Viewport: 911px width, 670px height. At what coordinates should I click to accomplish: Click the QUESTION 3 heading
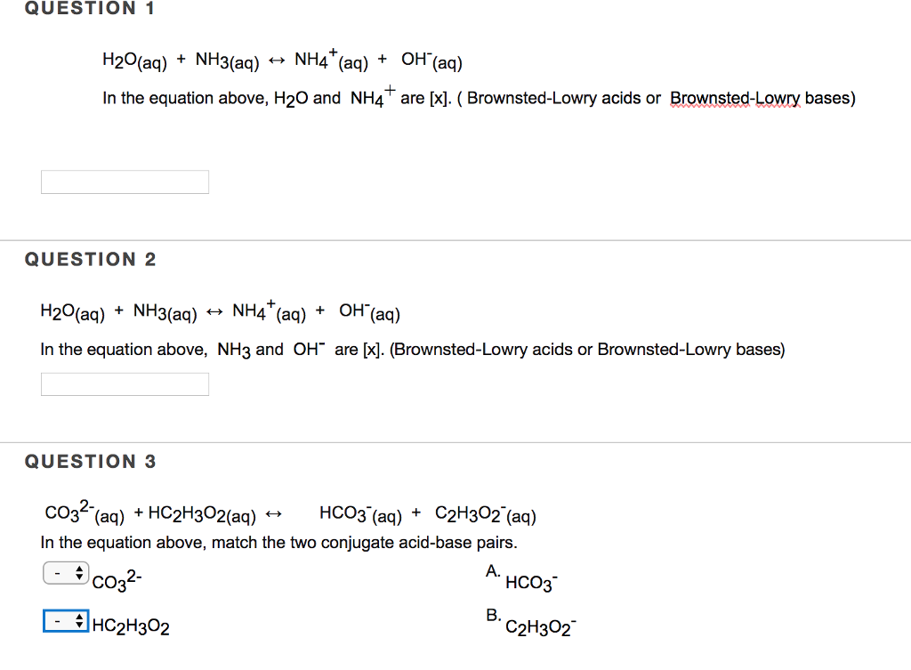tap(90, 461)
